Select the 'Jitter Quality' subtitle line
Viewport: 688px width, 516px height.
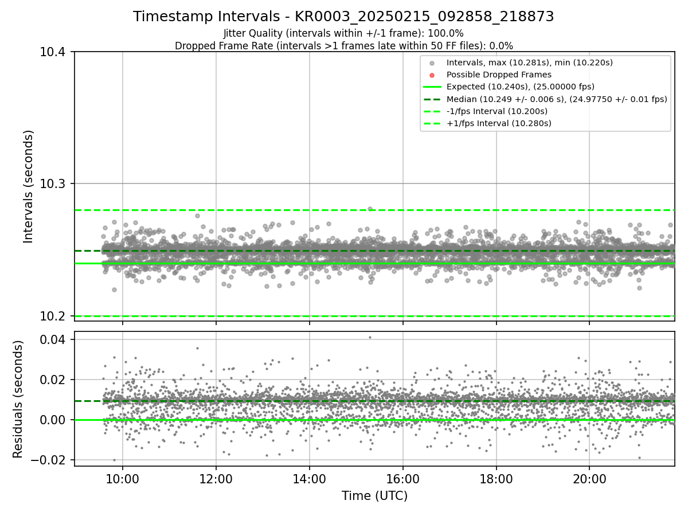pyautogui.click(x=343, y=33)
